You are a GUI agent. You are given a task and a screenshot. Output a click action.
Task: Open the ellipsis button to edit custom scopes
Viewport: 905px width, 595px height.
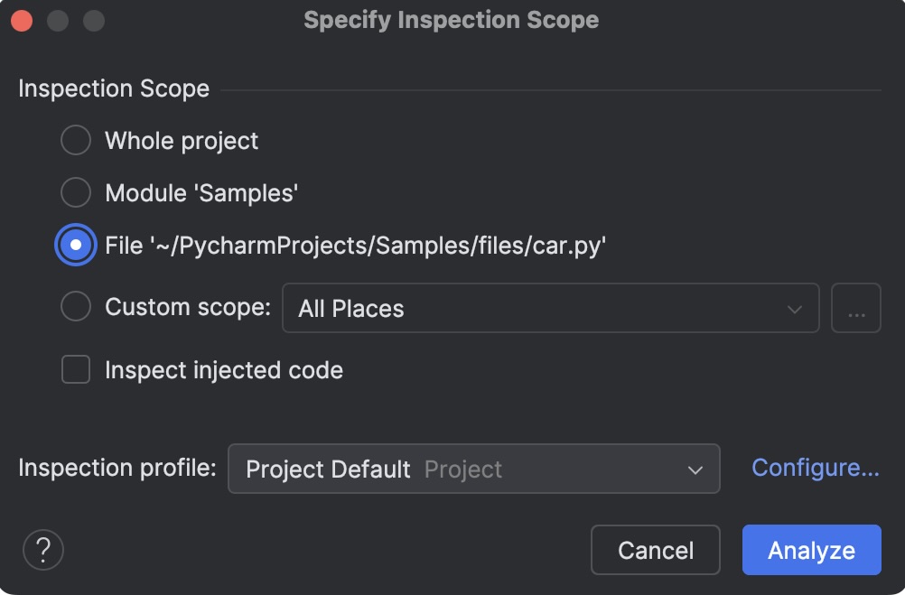(x=855, y=308)
